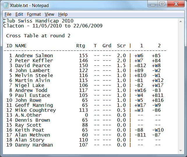This screenshot has height=157, width=187.
Task: Click the 'Scr' column header
Action: (121, 46)
